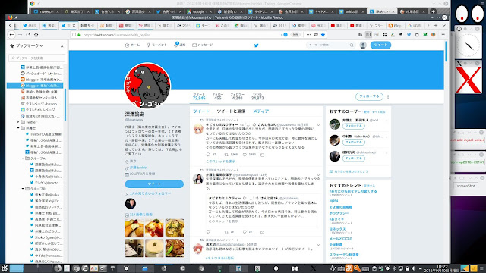Open a new Firefox tab with plus button

[436, 25]
